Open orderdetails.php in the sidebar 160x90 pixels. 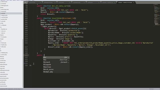4,74
